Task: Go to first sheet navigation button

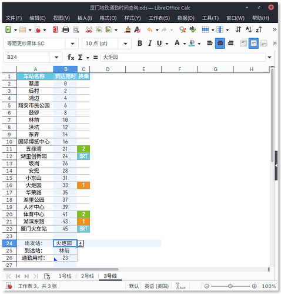Action: pos(9,276)
